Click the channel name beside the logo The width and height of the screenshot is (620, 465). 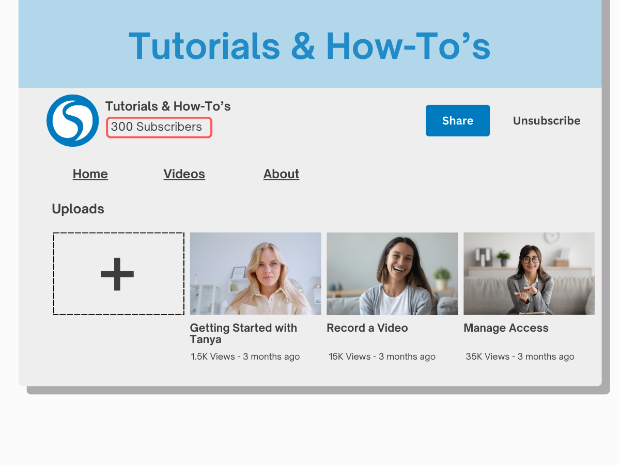pos(168,106)
